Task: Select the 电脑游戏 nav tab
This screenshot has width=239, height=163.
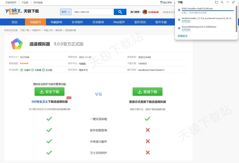Action: [57, 22]
